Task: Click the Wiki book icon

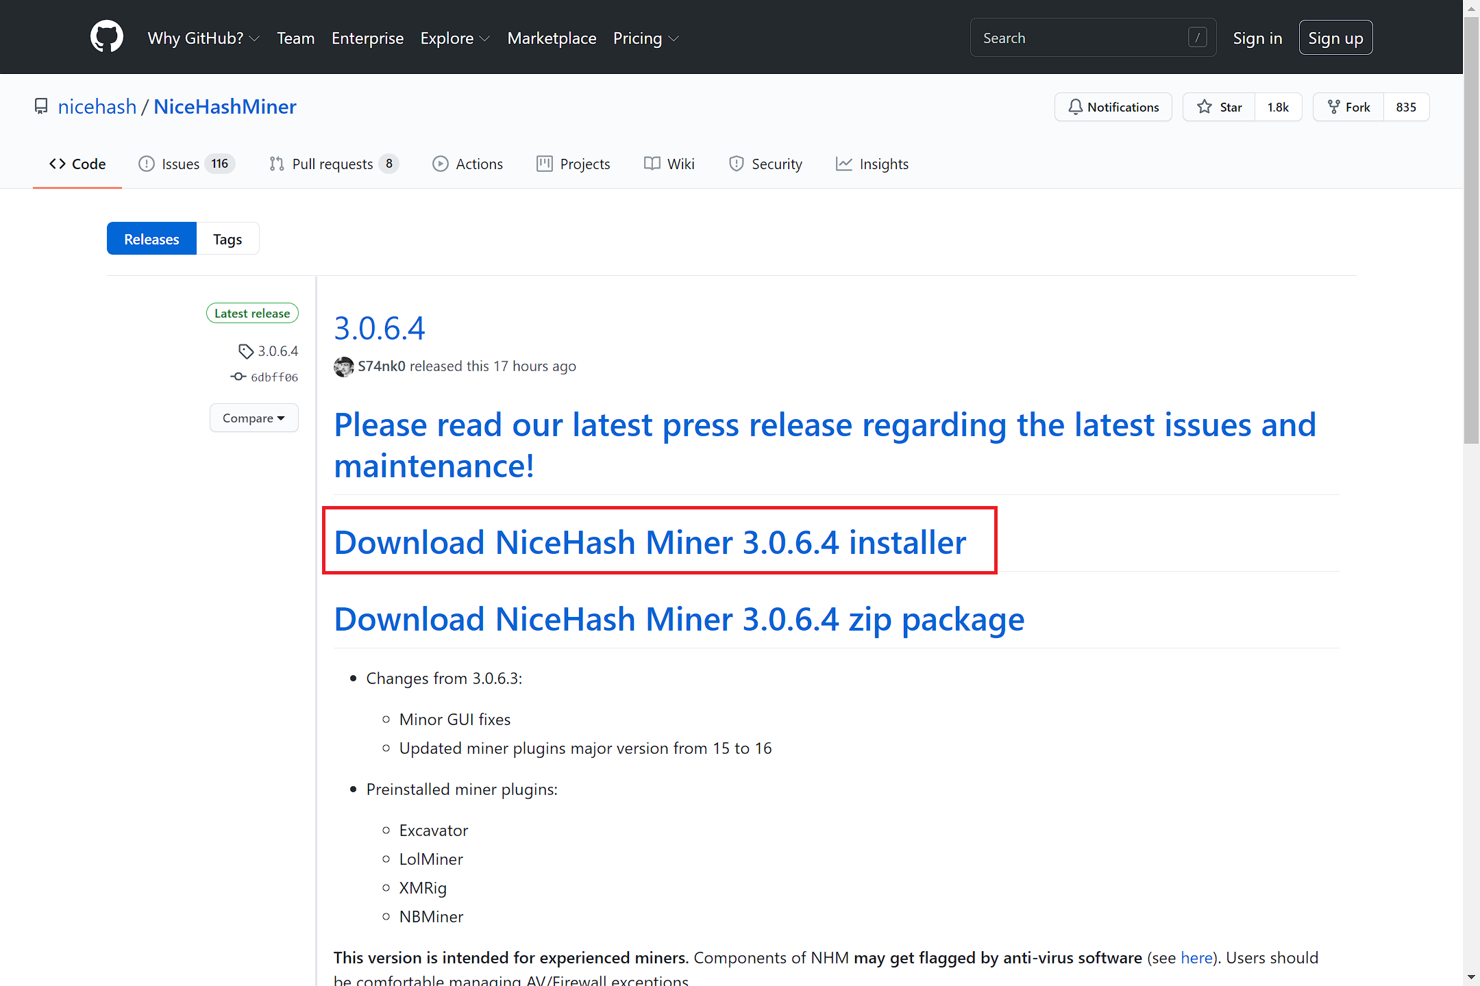Action: point(652,164)
